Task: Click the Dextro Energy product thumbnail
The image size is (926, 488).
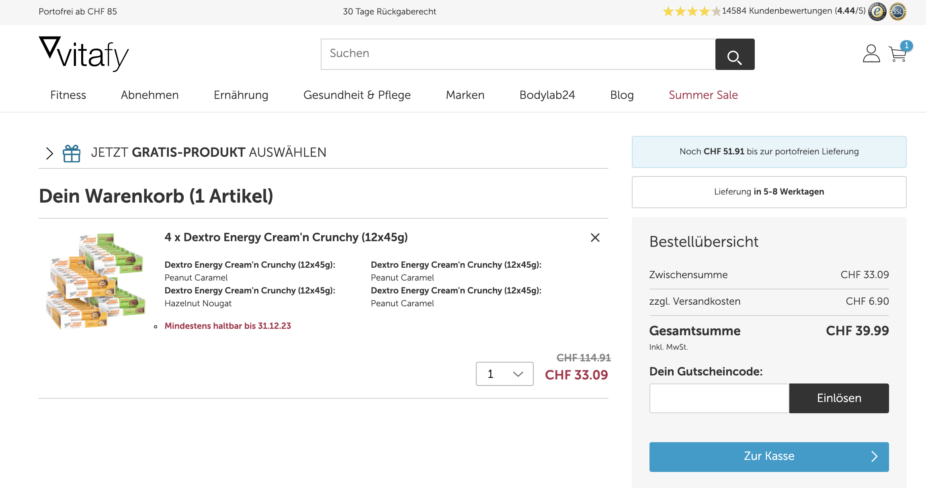Action: (x=96, y=281)
